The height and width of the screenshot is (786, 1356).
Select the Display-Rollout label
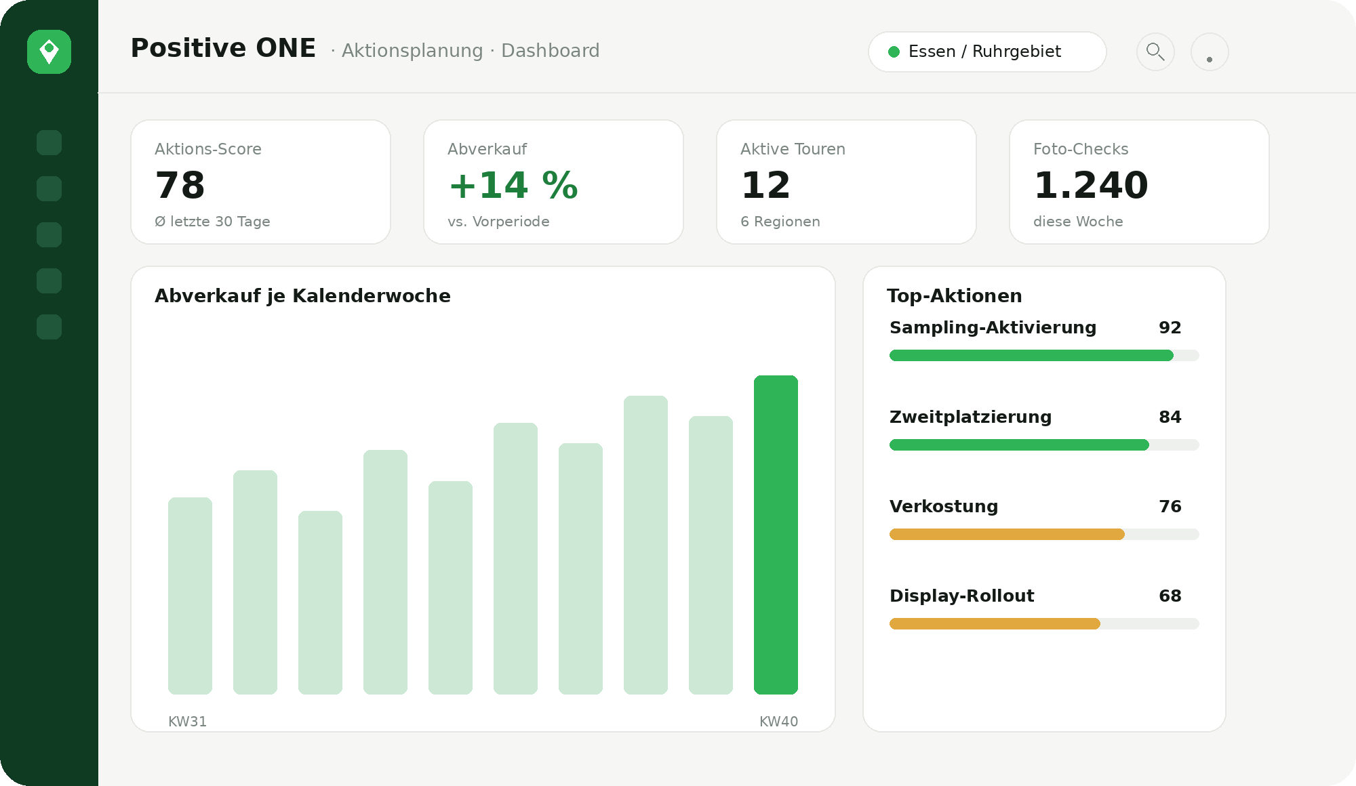pos(961,596)
